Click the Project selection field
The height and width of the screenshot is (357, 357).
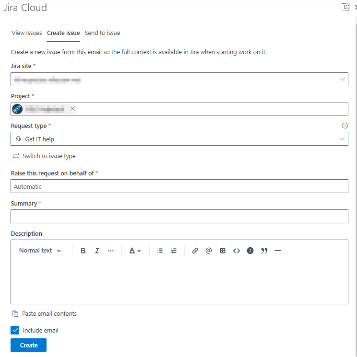[179, 109]
